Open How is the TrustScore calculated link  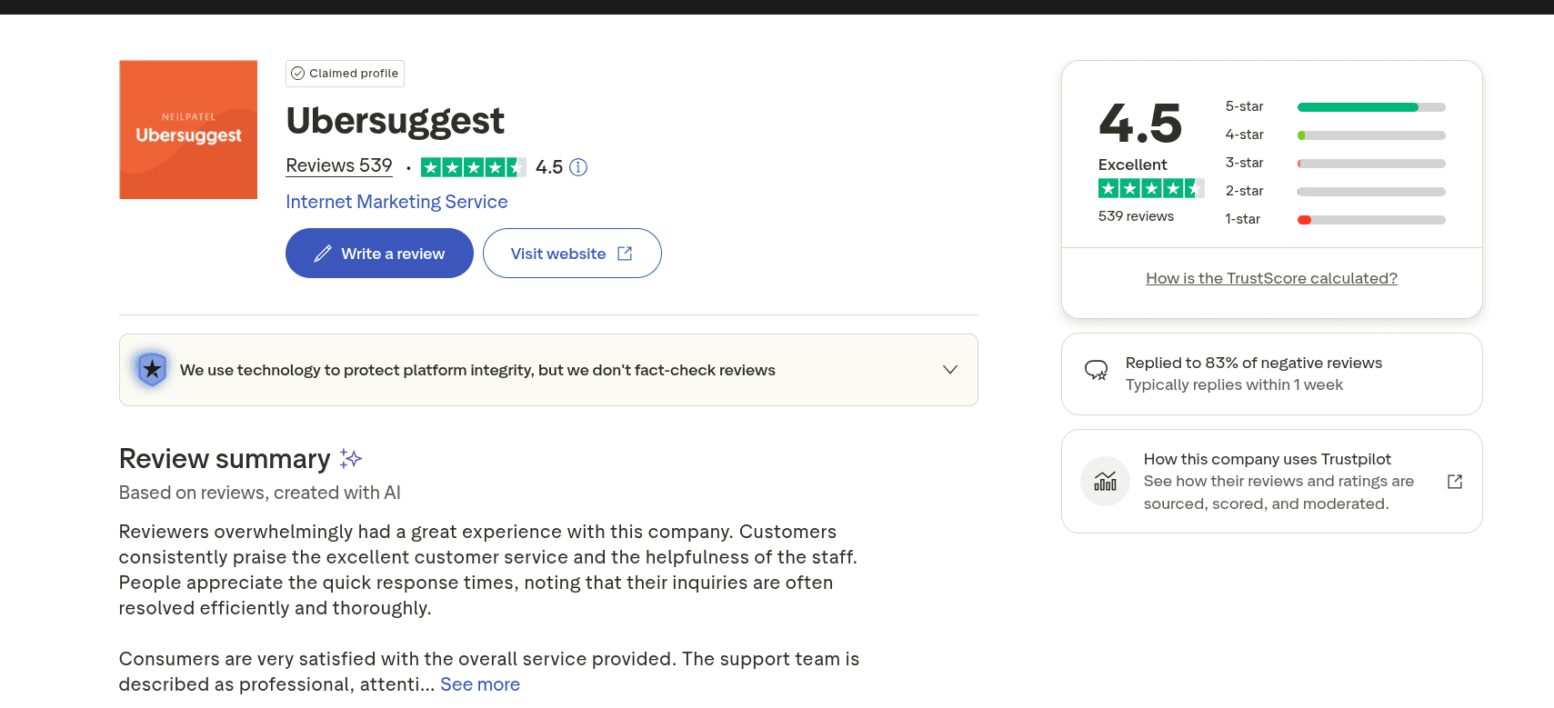coord(1271,278)
